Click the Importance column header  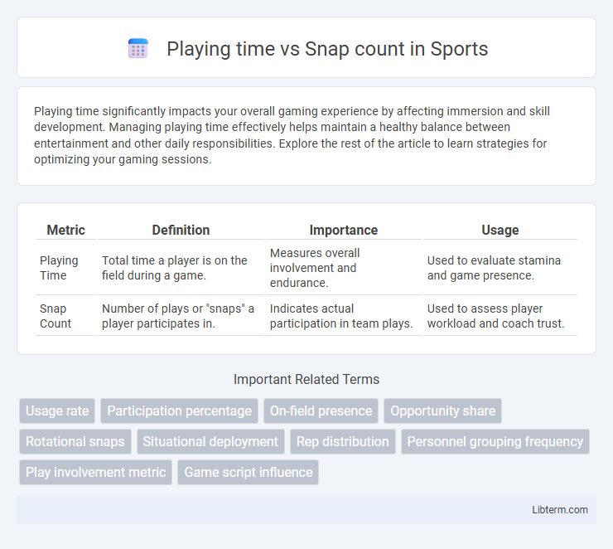point(344,230)
